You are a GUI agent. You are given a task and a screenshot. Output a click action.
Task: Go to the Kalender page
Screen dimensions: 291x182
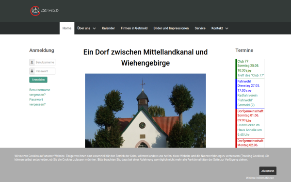(x=108, y=28)
